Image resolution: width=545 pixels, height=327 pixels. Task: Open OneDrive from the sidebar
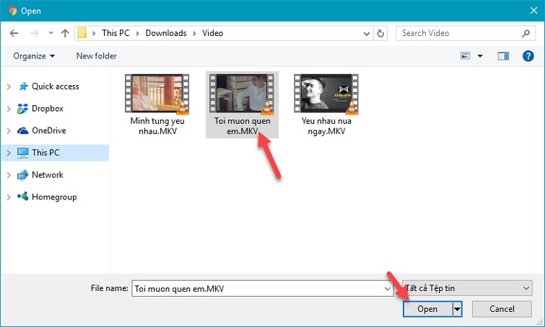[x=48, y=130]
